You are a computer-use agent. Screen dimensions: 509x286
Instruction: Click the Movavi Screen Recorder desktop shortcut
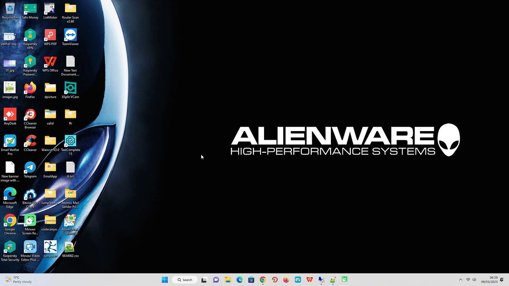pyautogui.click(x=30, y=225)
